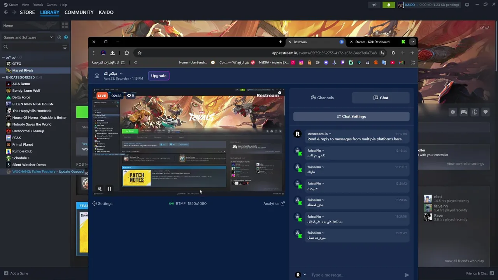Image resolution: width=498 pixels, height=280 pixels.
Task: Go to Restream home icon
Action: point(97,76)
